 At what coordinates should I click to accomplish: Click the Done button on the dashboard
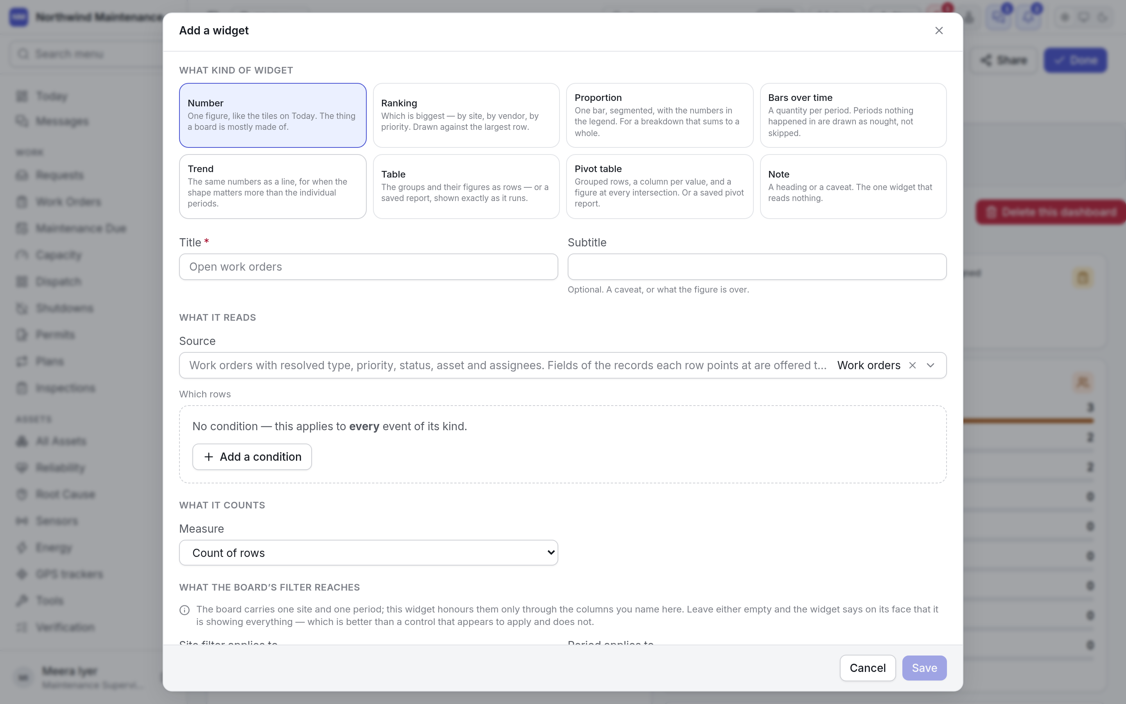[1075, 60]
